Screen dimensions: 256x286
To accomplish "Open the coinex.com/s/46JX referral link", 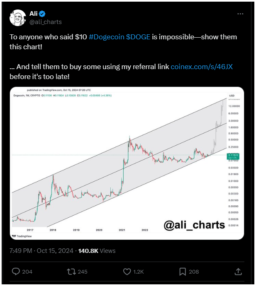I will pos(202,67).
